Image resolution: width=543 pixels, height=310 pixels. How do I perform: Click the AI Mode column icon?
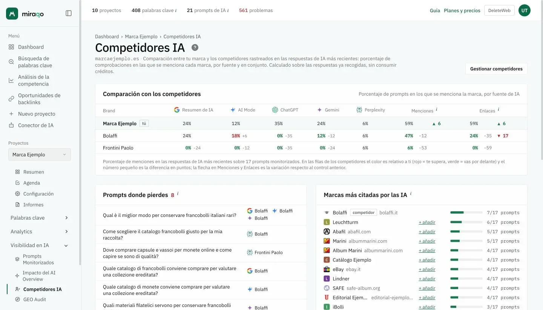233,110
